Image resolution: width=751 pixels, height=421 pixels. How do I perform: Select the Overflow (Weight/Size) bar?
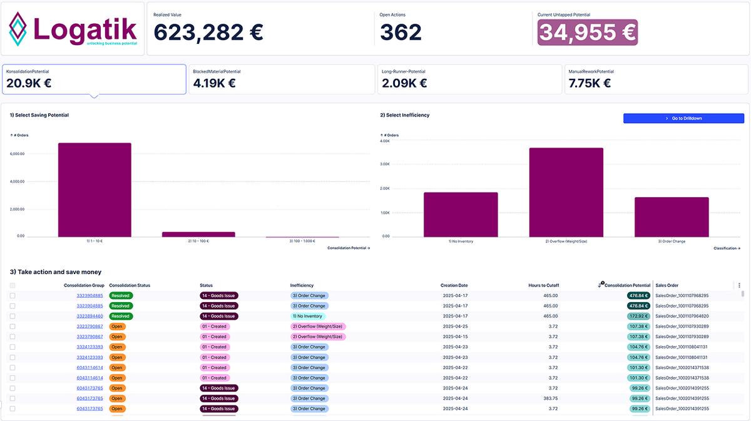point(566,192)
